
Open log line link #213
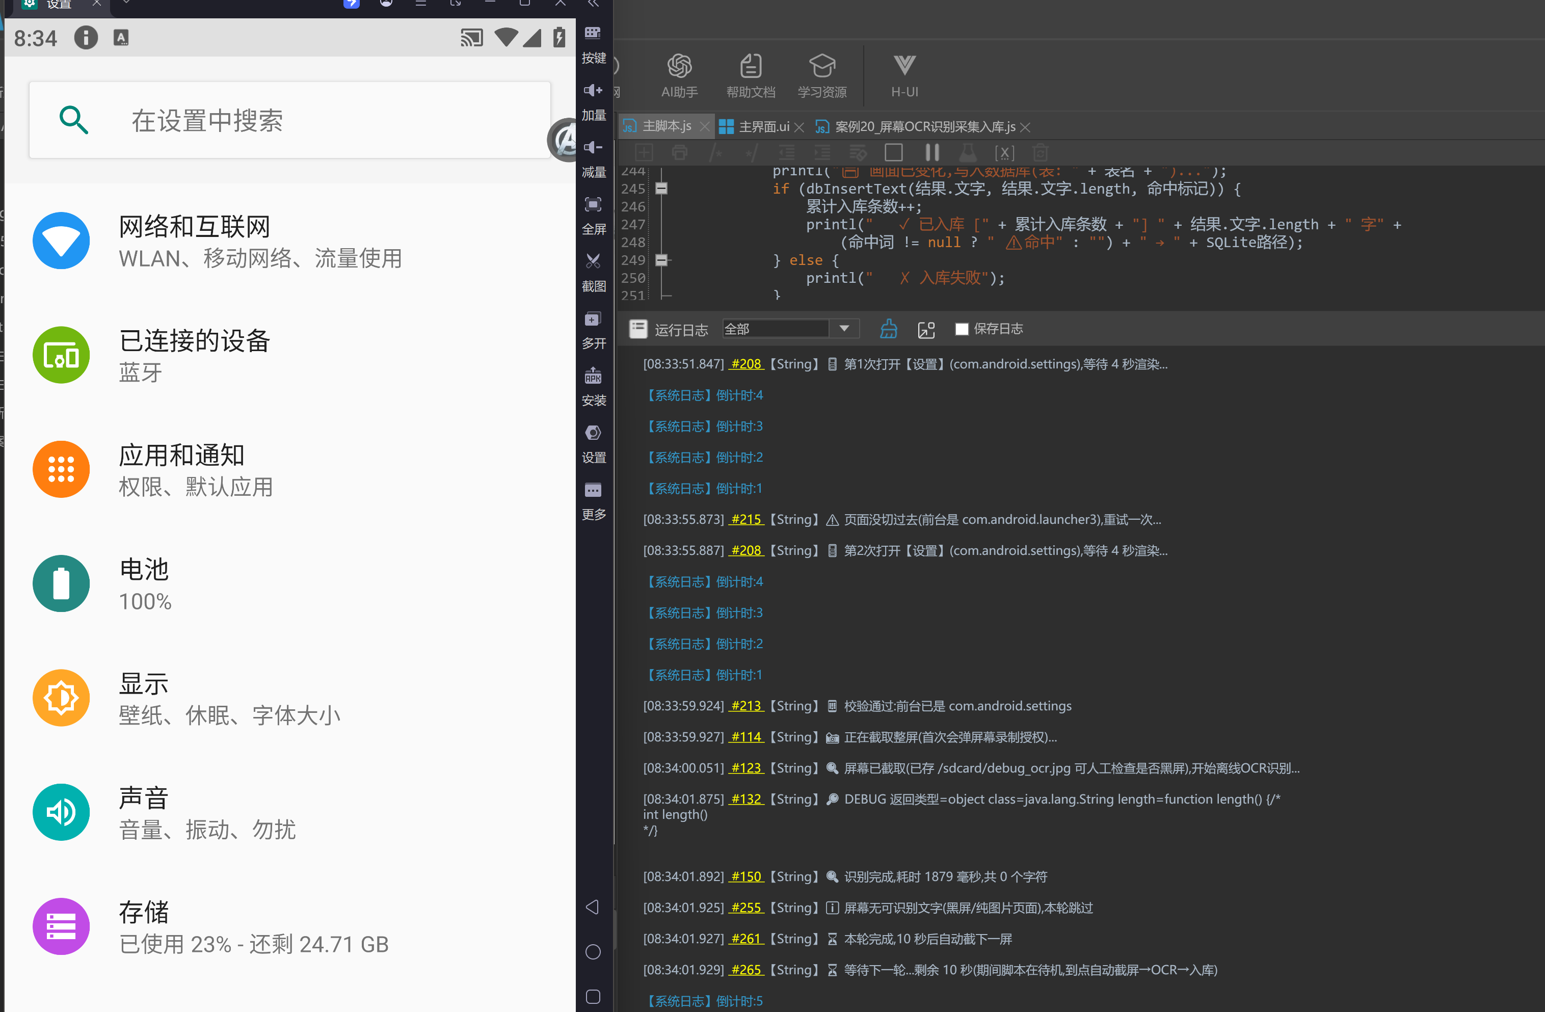click(x=746, y=706)
